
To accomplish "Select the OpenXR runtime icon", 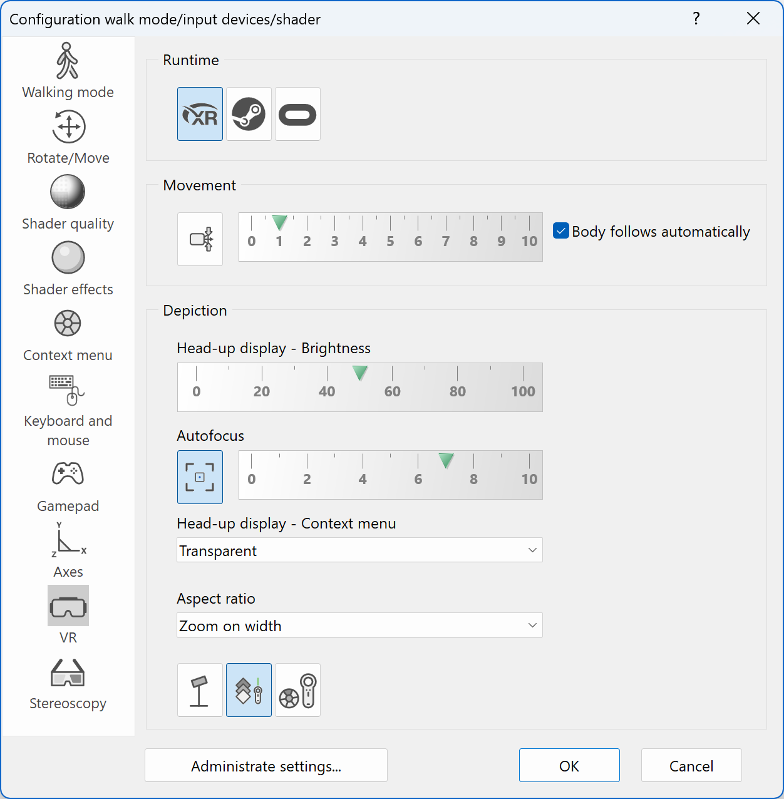I will click(x=200, y=114).
